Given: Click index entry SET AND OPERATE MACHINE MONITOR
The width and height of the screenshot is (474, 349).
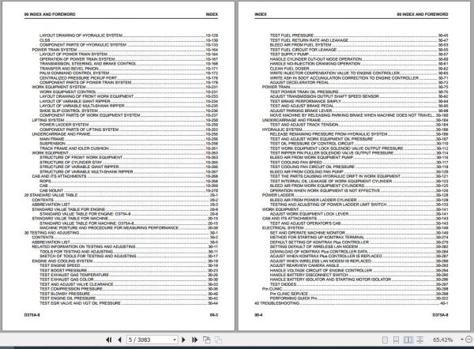Looking at the screenshot, I should point(307,233).
